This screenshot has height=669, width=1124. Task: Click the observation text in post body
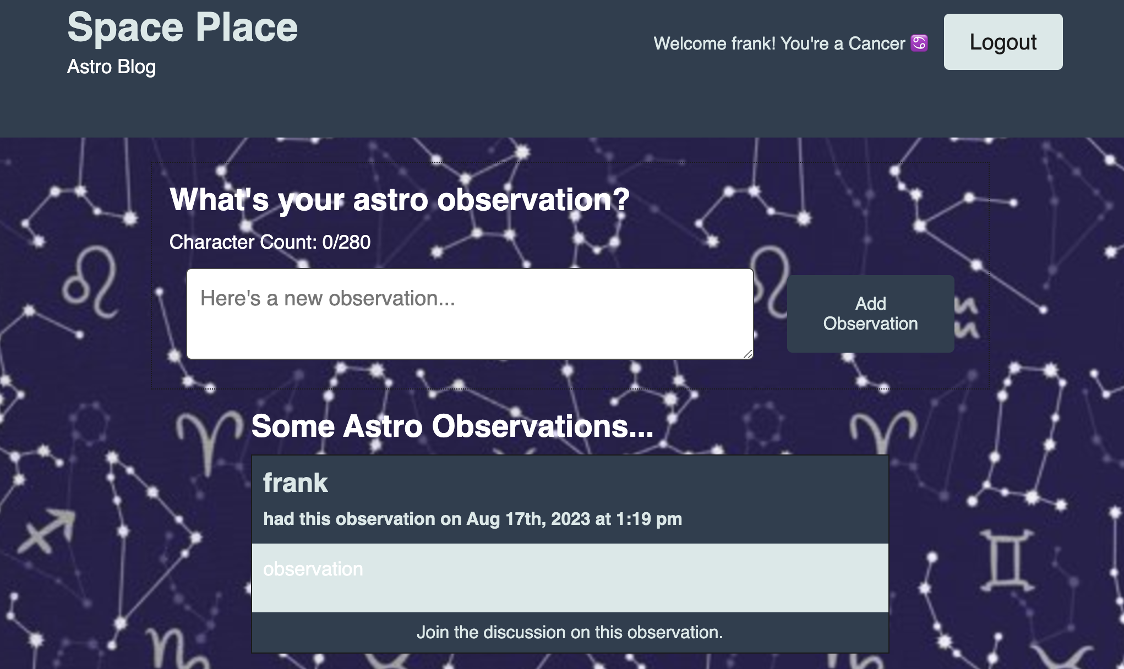coord(313,569)
